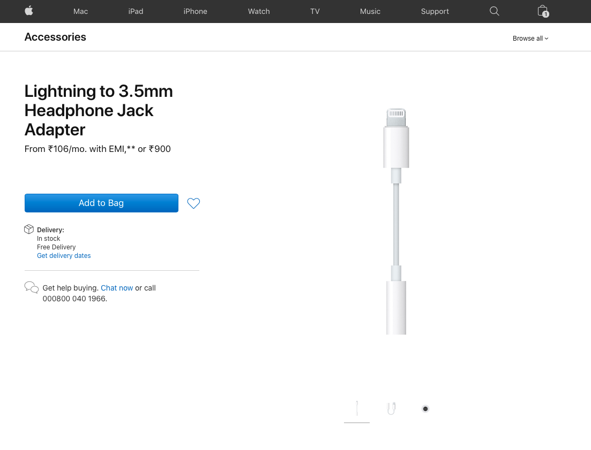
Task: Click Get delivery dates link
Action: (64, 256)
